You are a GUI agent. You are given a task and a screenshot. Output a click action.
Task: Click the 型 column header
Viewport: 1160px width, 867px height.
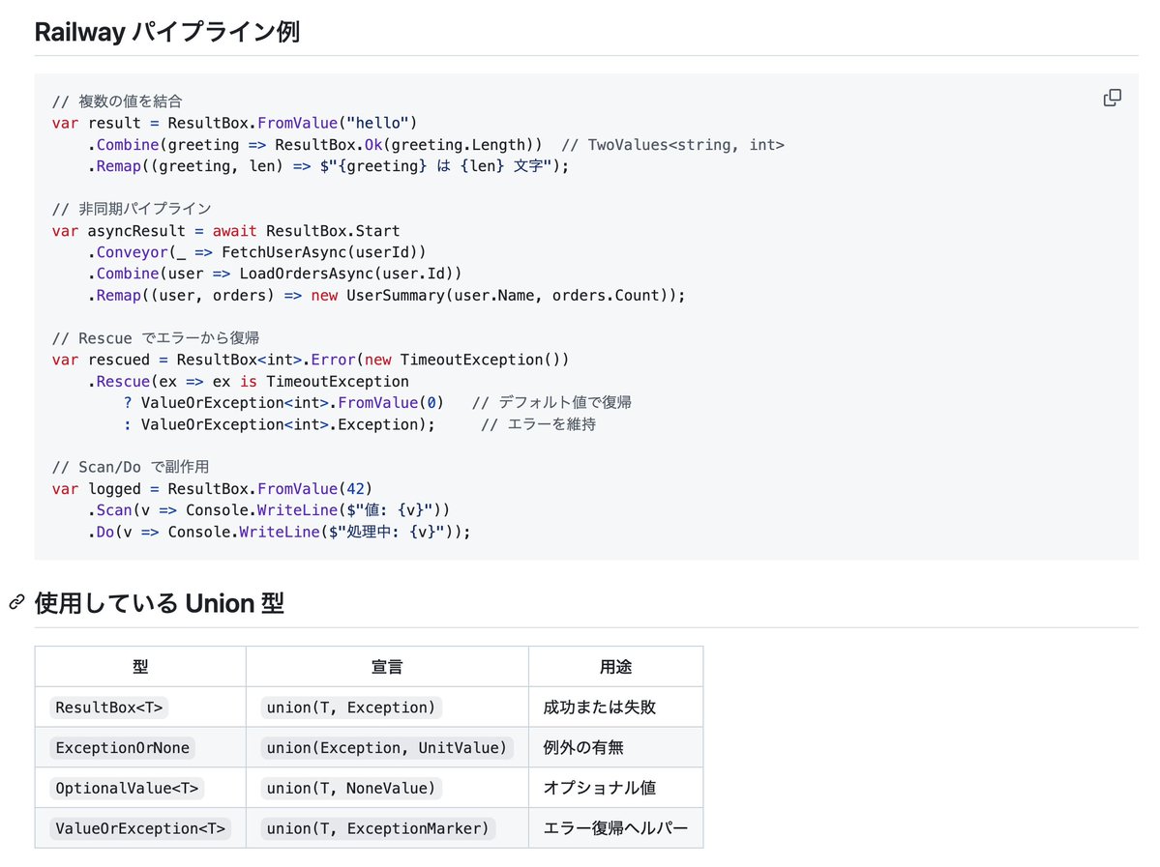[140, 667]
